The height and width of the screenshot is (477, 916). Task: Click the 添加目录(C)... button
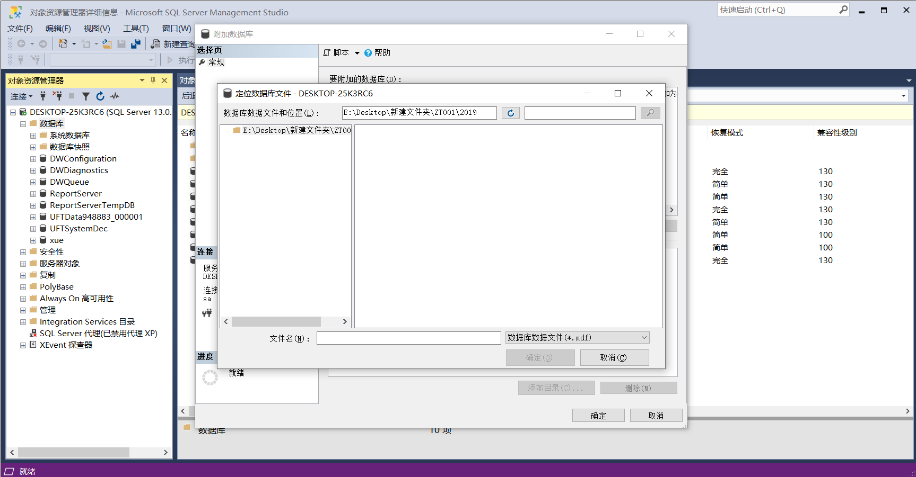click(x=556, y=388)
